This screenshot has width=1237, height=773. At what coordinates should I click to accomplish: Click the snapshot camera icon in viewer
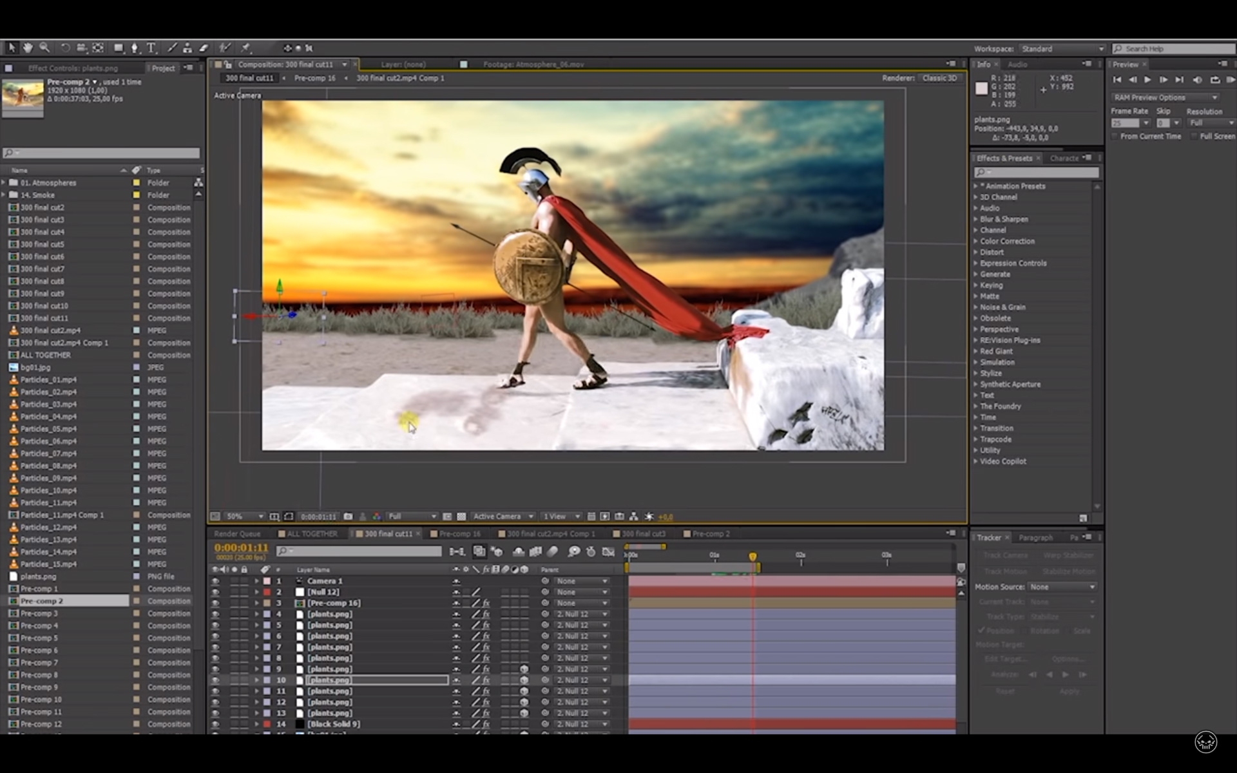[x=348, y=517]
